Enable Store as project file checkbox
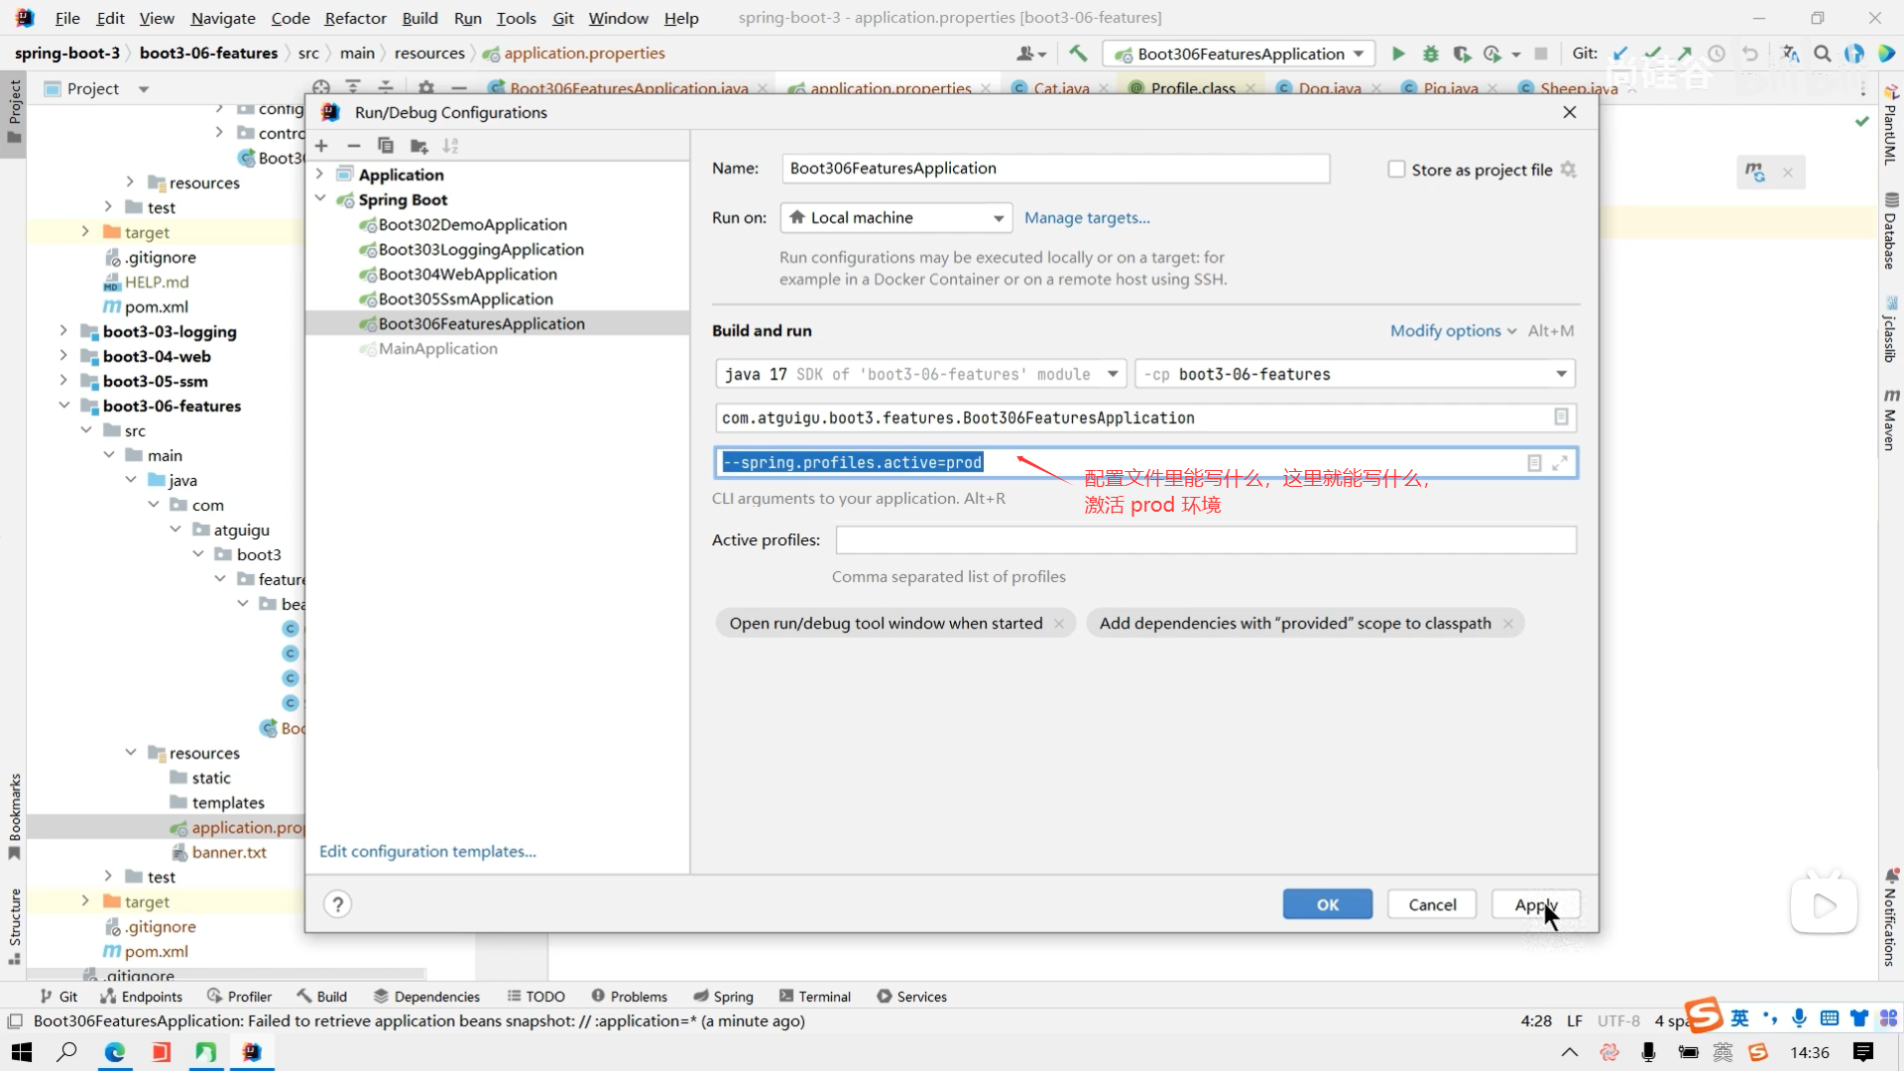Screen dimensions: 1904x1071 pyautogui.click(x=1396, y=170)
